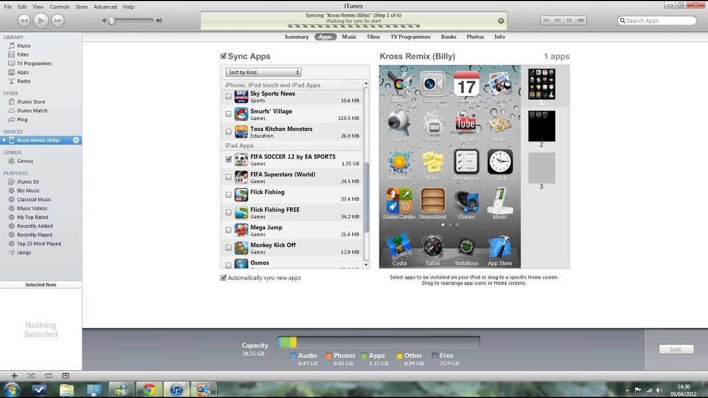Open the Sort by Kind dropdown

click(263, 72)
